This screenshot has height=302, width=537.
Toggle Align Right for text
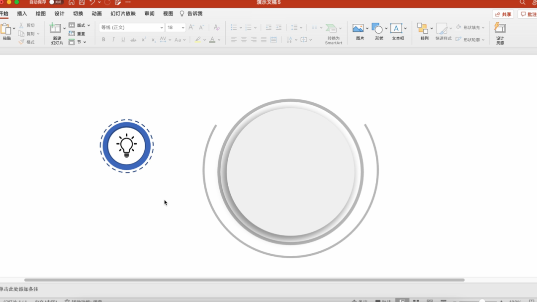pos(254,40)
